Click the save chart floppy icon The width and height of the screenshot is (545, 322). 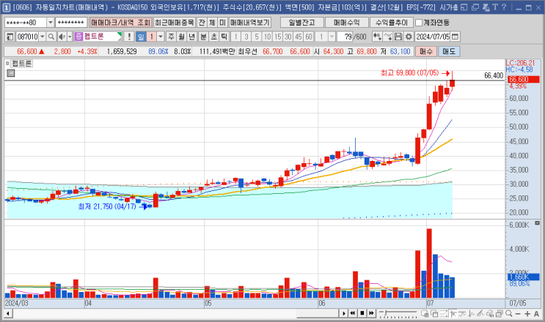pos(398,37)
